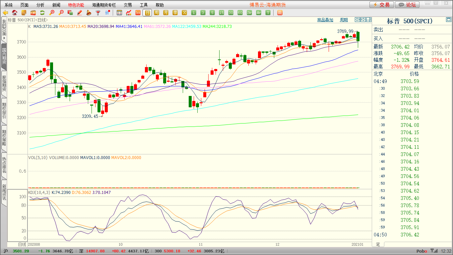Toggle the side panel layout icon
The height and width of the screenshot is (255, 453).
click(368, 20)
